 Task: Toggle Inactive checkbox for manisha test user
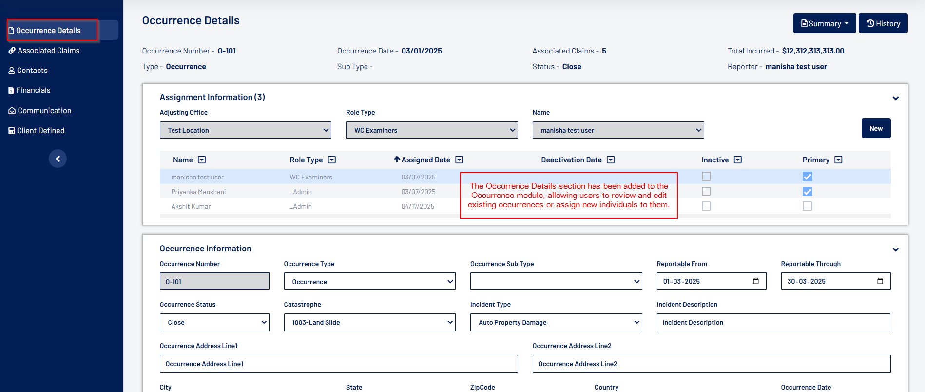pyautogui.click(x=706, y=177)
